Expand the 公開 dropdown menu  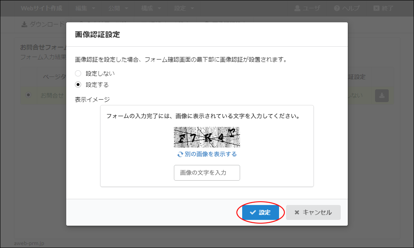(118, 8)
